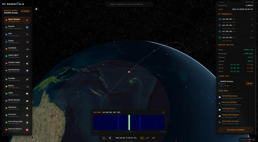The width and height of the screenshot is (258, 142).
Task: Click the Orbcomm box icon
Action: pos(27,115)
